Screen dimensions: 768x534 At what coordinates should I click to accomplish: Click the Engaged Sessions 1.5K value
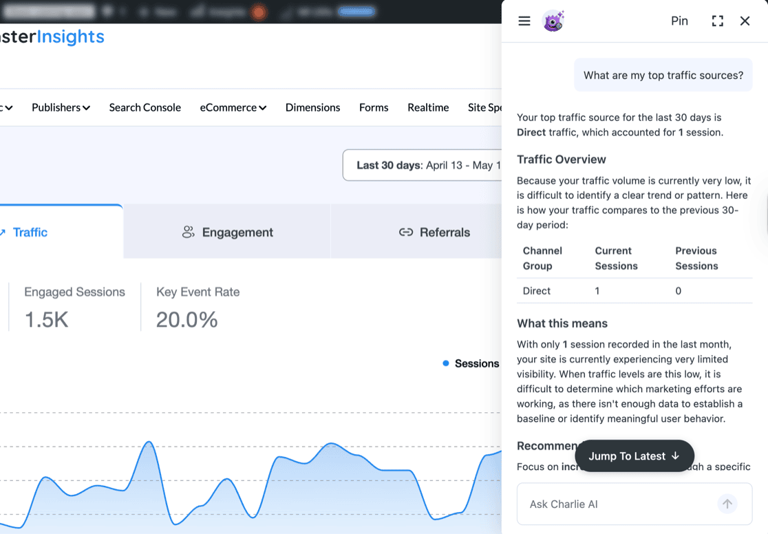click(x=47, y=320)
